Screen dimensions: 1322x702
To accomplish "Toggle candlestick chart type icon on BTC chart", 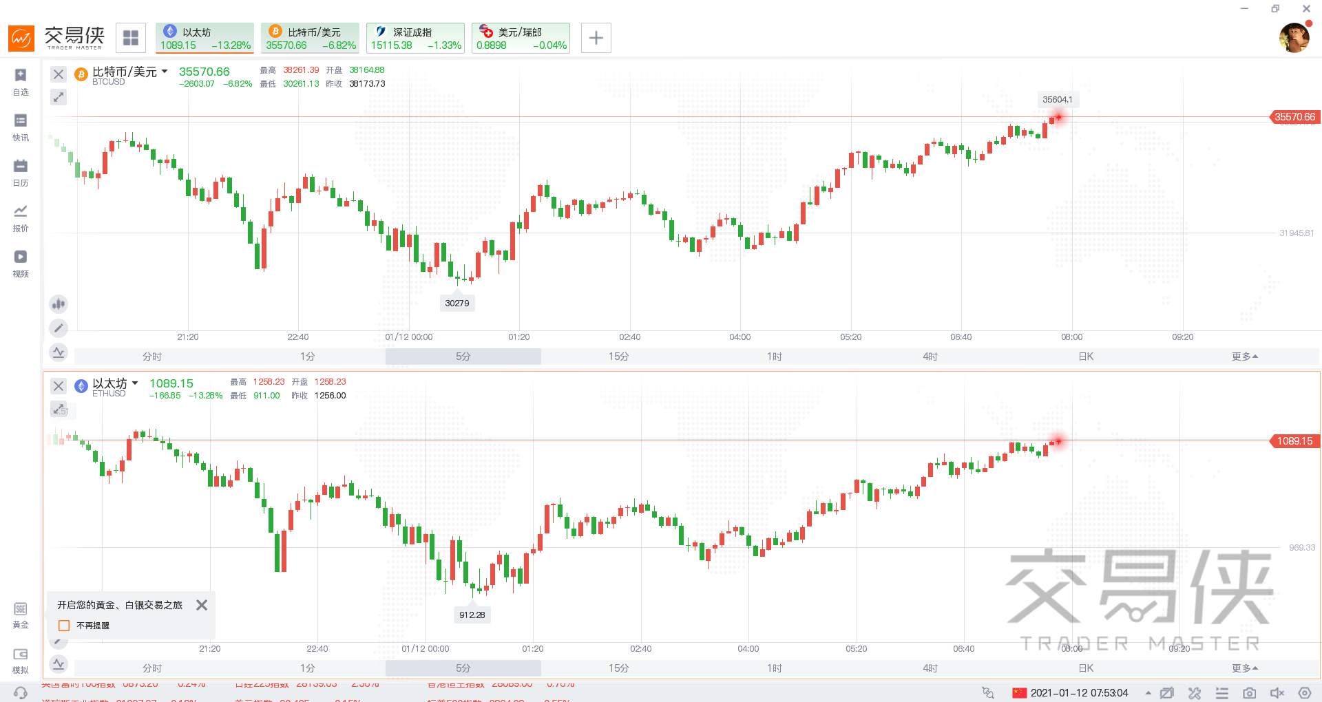I will pyautogui.click(x=59, y=304).
